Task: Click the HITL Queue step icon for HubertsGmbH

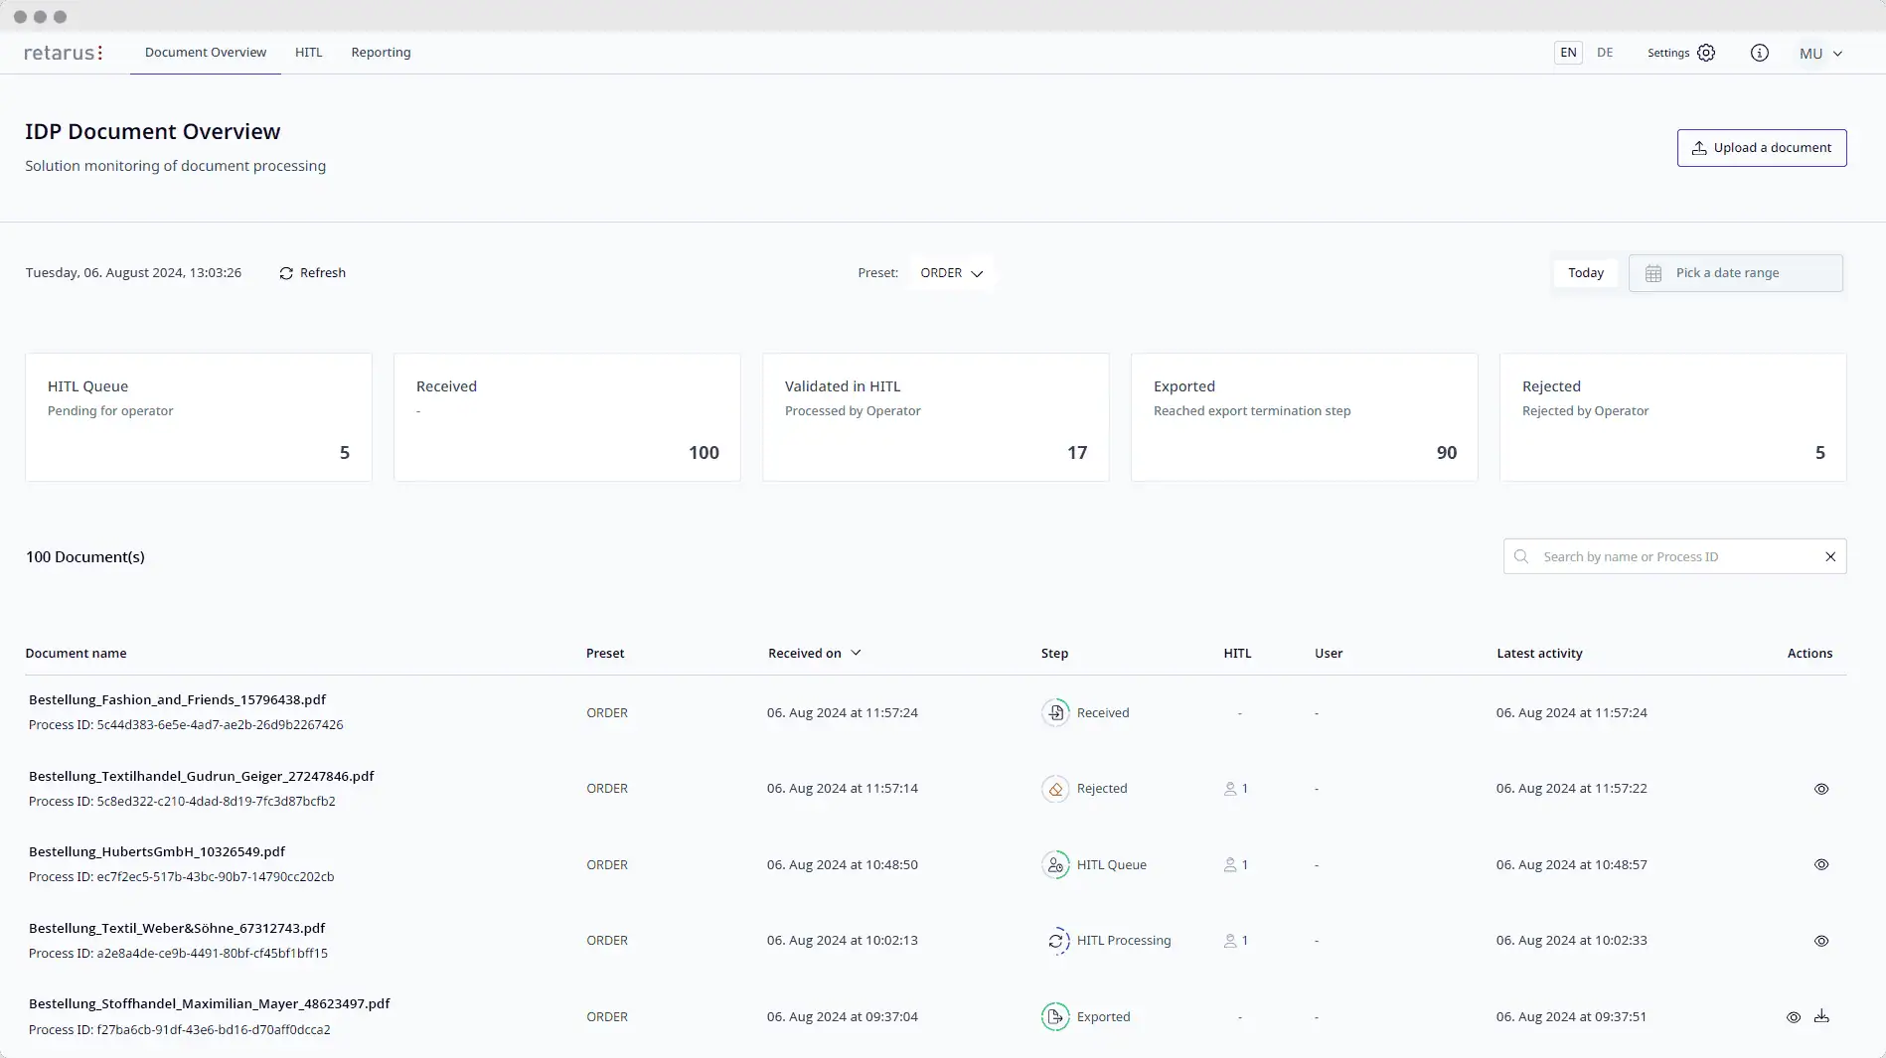Action: [x=1055, y=864]
